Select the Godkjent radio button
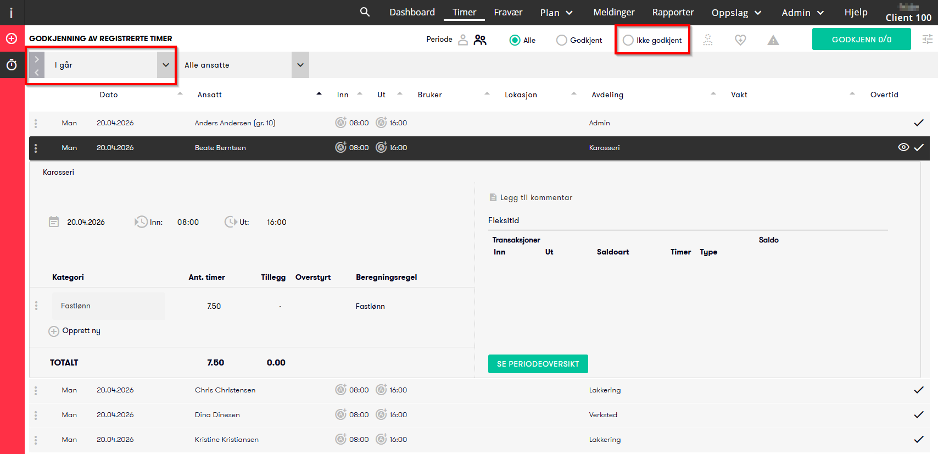938x454 pixels. 561,40
